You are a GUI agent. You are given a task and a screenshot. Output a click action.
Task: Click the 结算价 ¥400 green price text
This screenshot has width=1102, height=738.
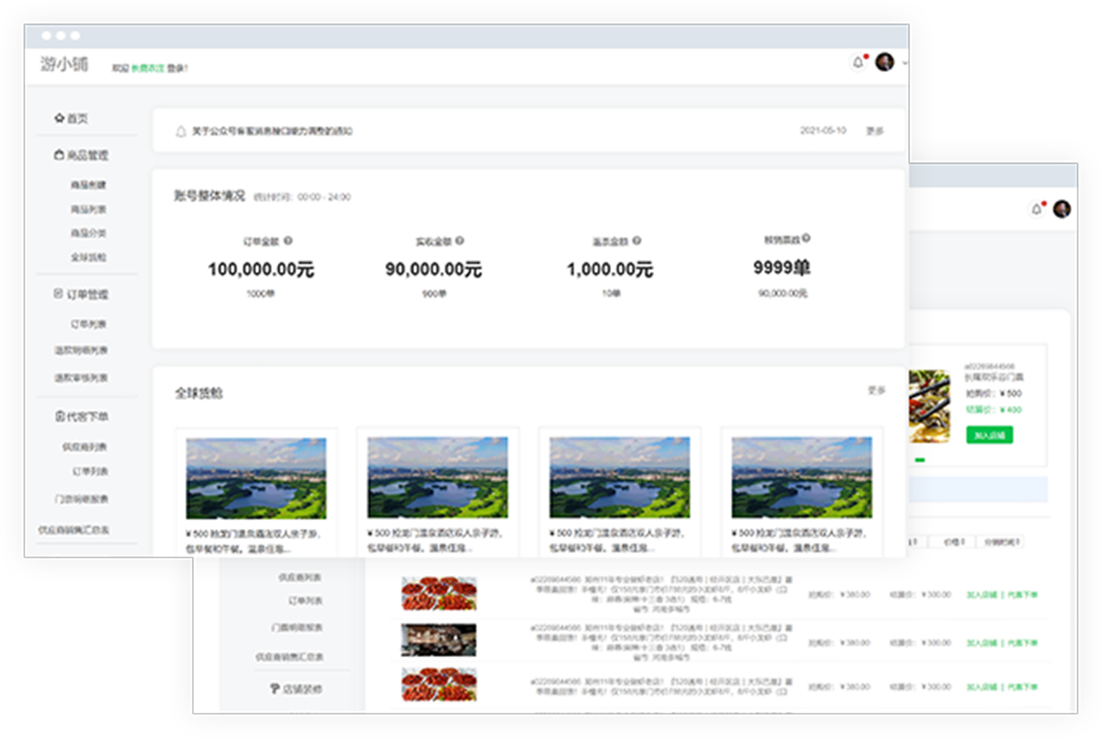993,410
